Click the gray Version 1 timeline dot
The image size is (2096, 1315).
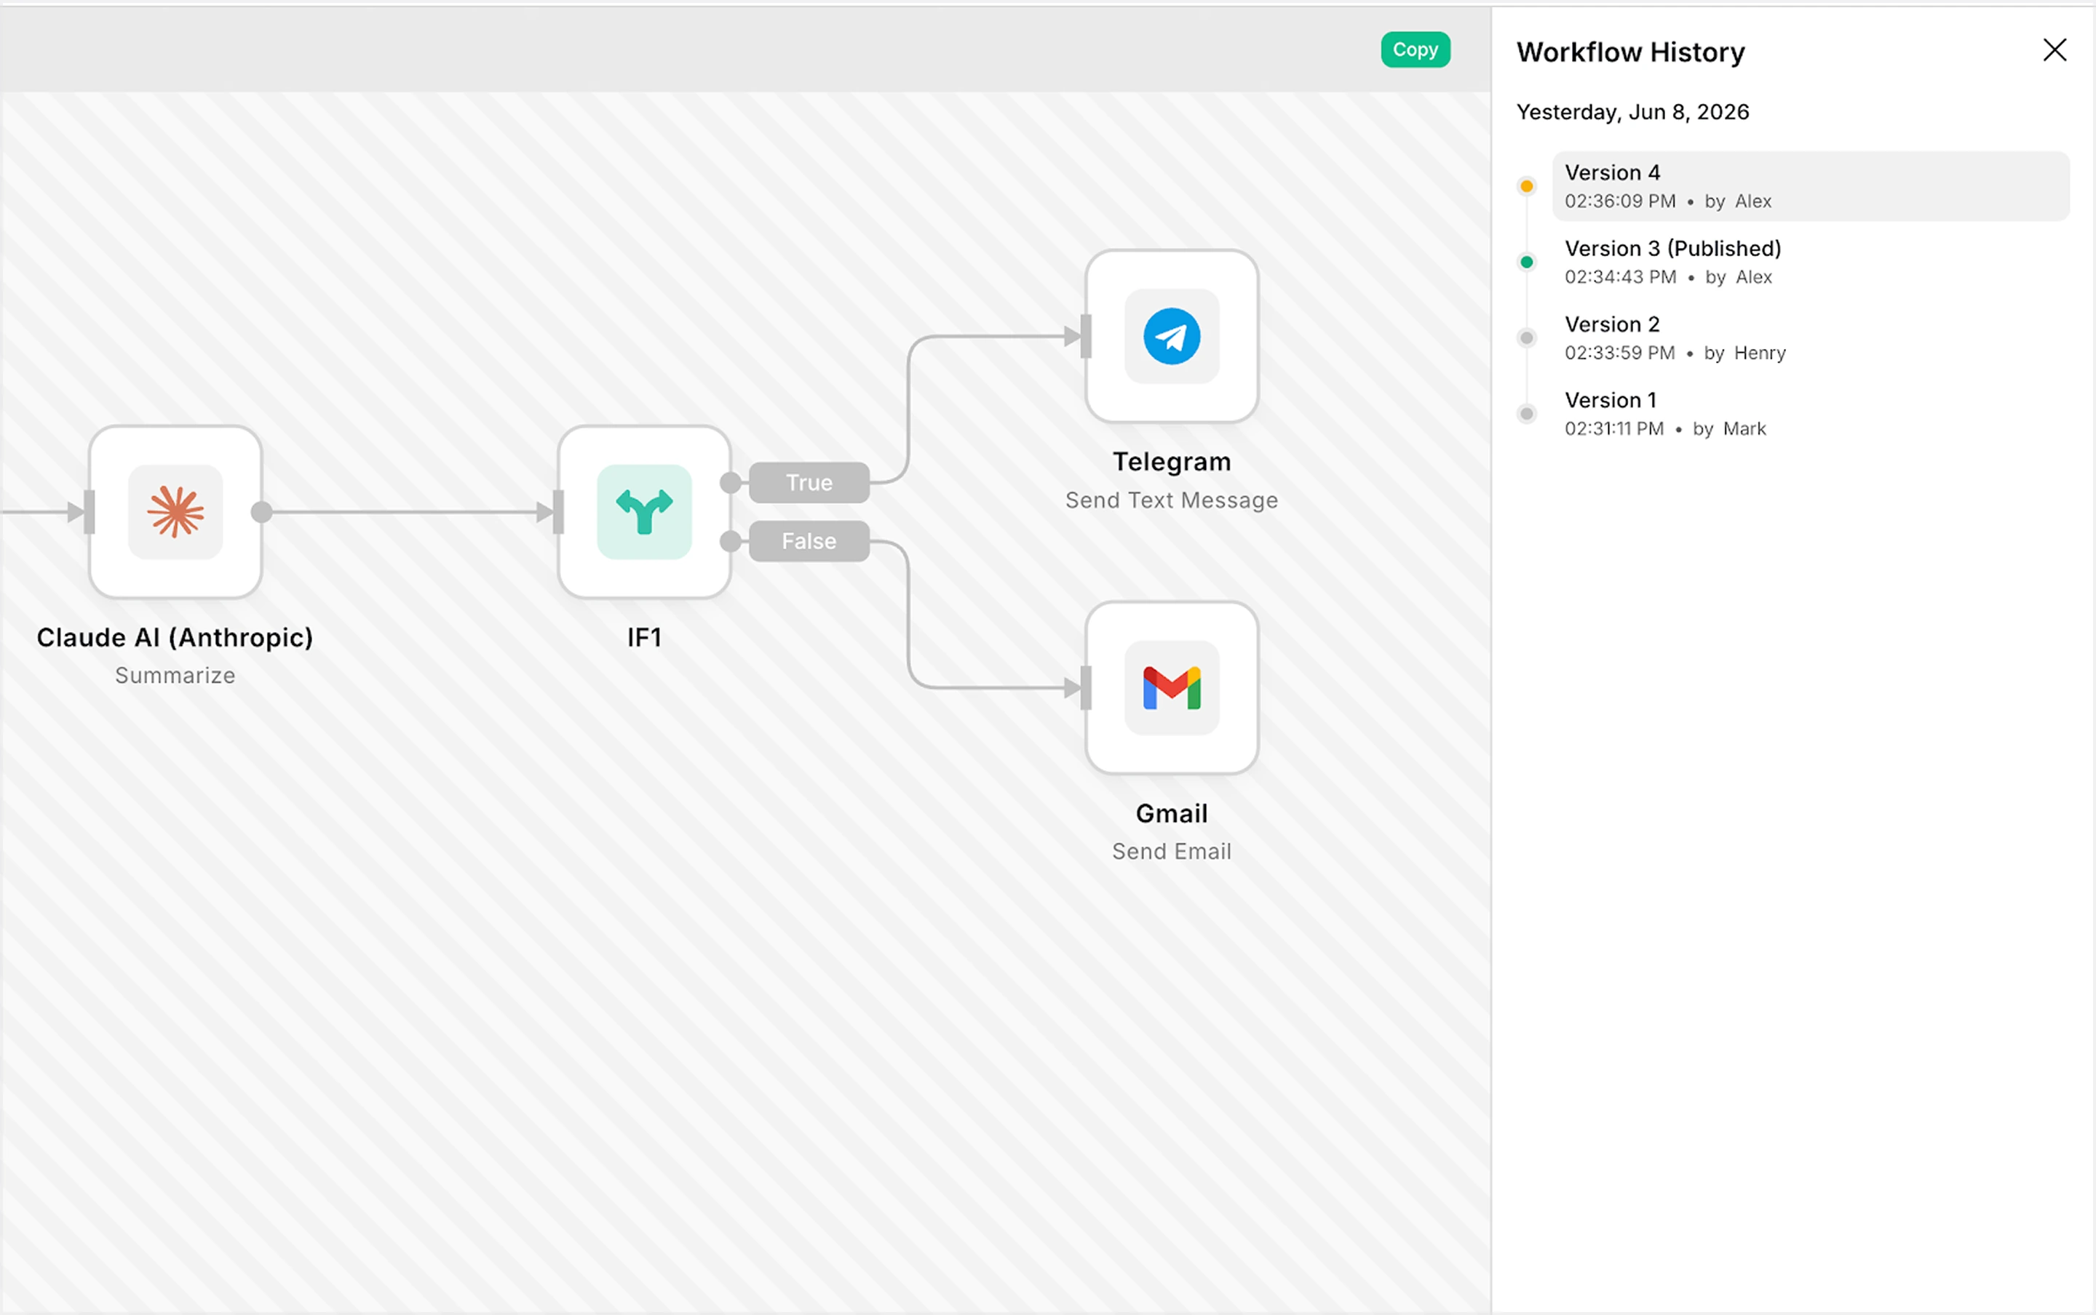[1526, 413]
